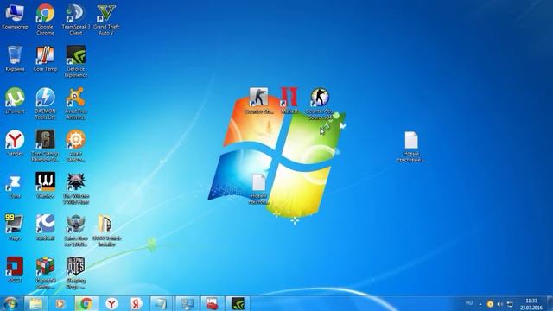Viewport: 553px width, 311px height.
Task: Launch Windows Media Player from the taskbar
Action: (60, 303)
